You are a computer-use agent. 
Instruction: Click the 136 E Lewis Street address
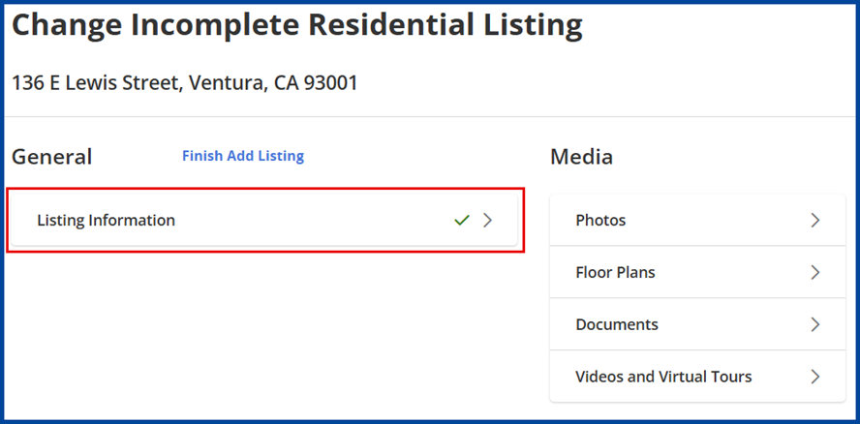[x=95, y=83]
